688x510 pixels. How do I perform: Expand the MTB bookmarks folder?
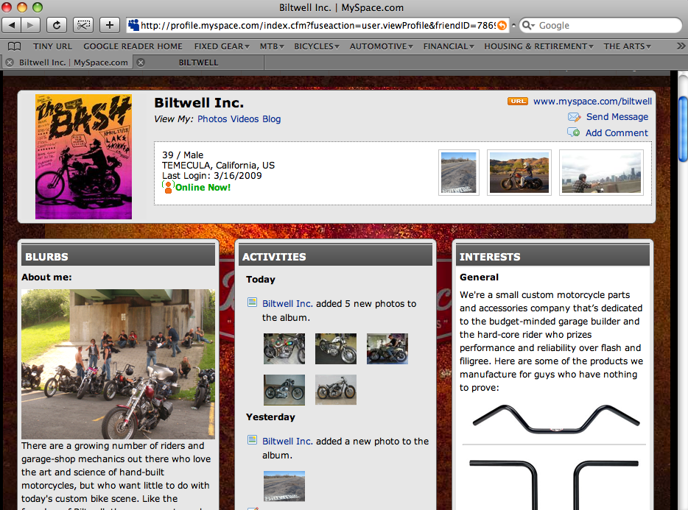[x=272, y=46]
